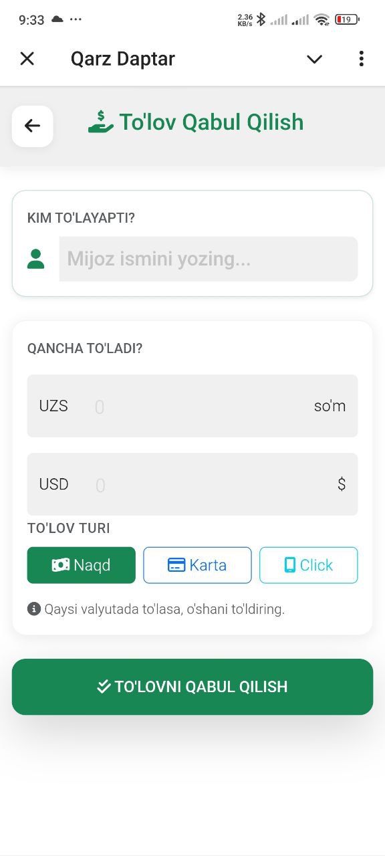This screenshot has height=856, width=385.
Task: Click the green person icon beside customer field
Action: click(35, 259)
